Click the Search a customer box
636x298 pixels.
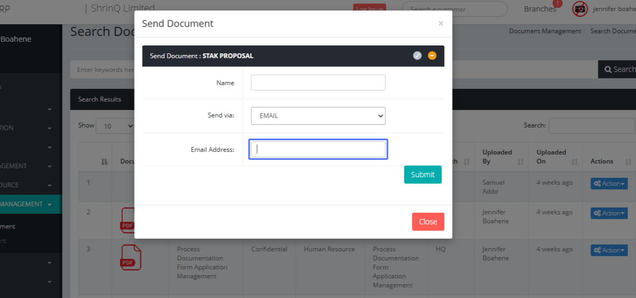click(454, 9)
